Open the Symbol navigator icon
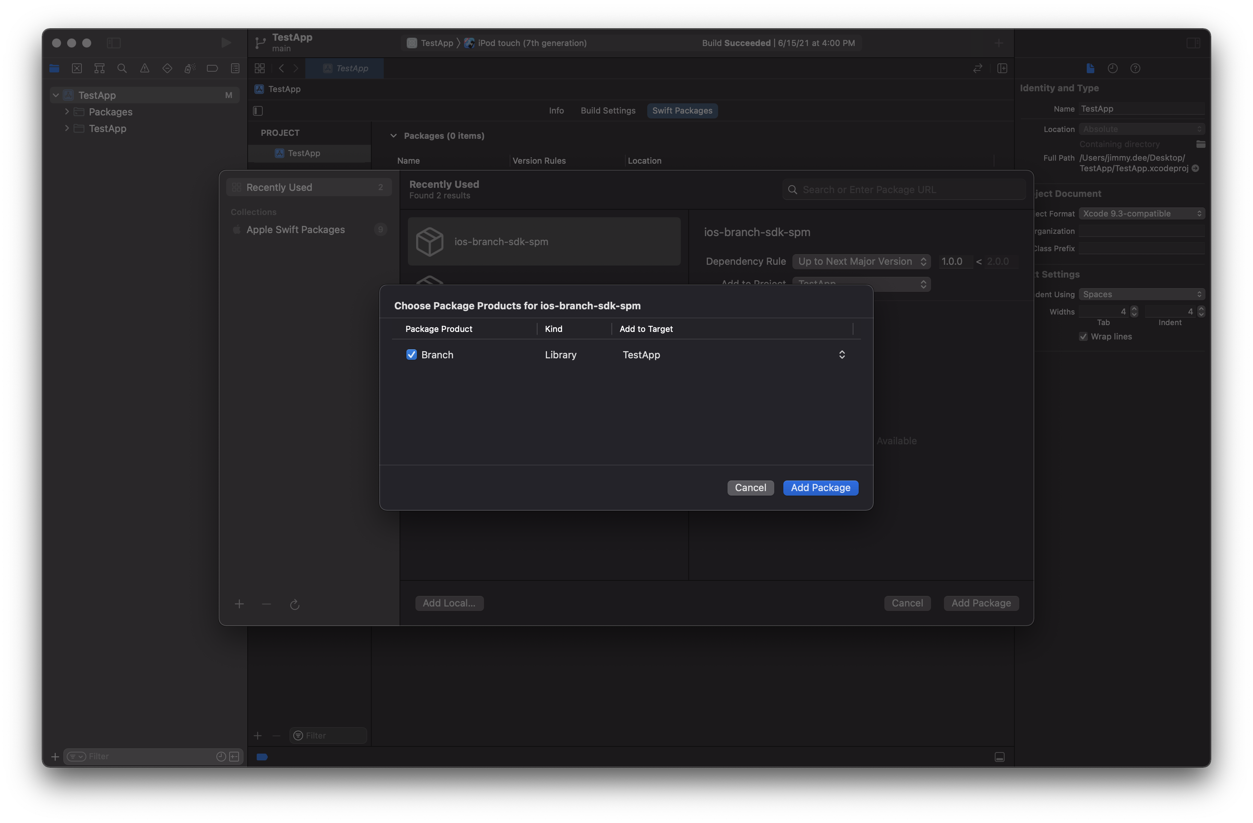This screenshot has height=823, width=1253. pos(100,68)
